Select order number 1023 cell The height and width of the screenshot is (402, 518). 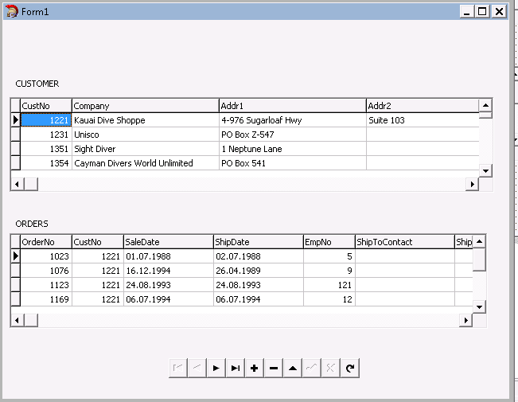pyautogui.click(x=46, y=256)
